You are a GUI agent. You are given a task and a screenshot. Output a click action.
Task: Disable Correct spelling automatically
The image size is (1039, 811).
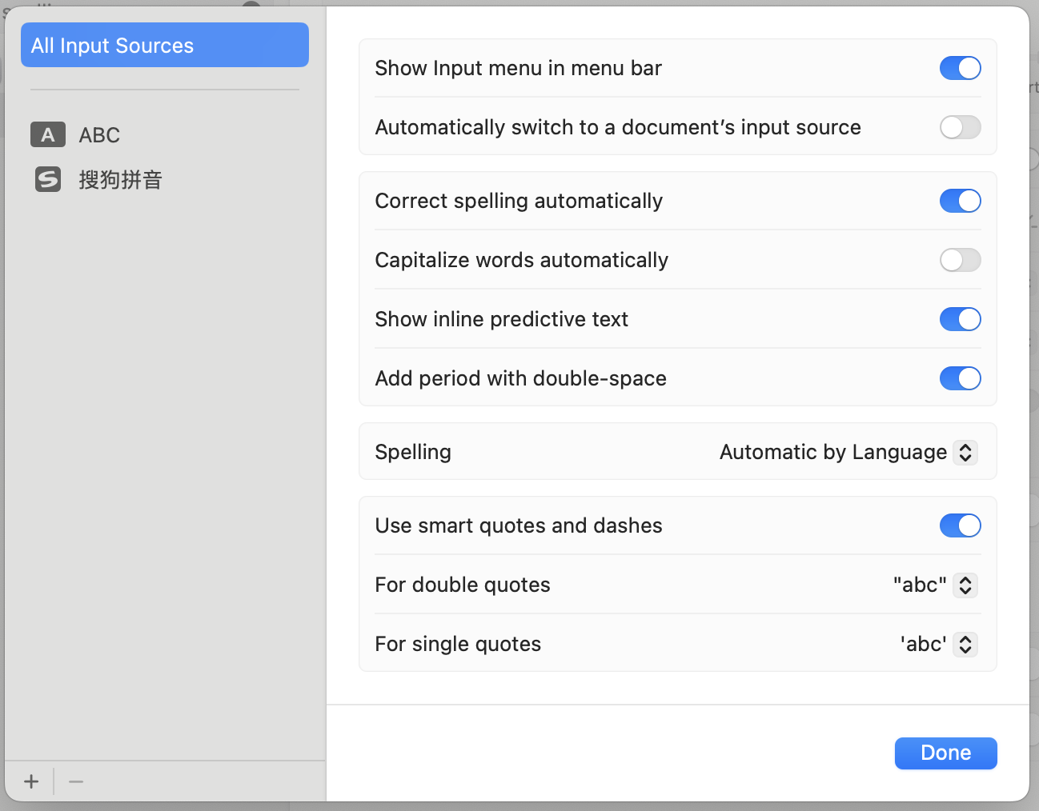(960, 201)
